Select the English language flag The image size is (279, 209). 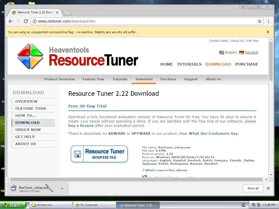tap(222, 53)
